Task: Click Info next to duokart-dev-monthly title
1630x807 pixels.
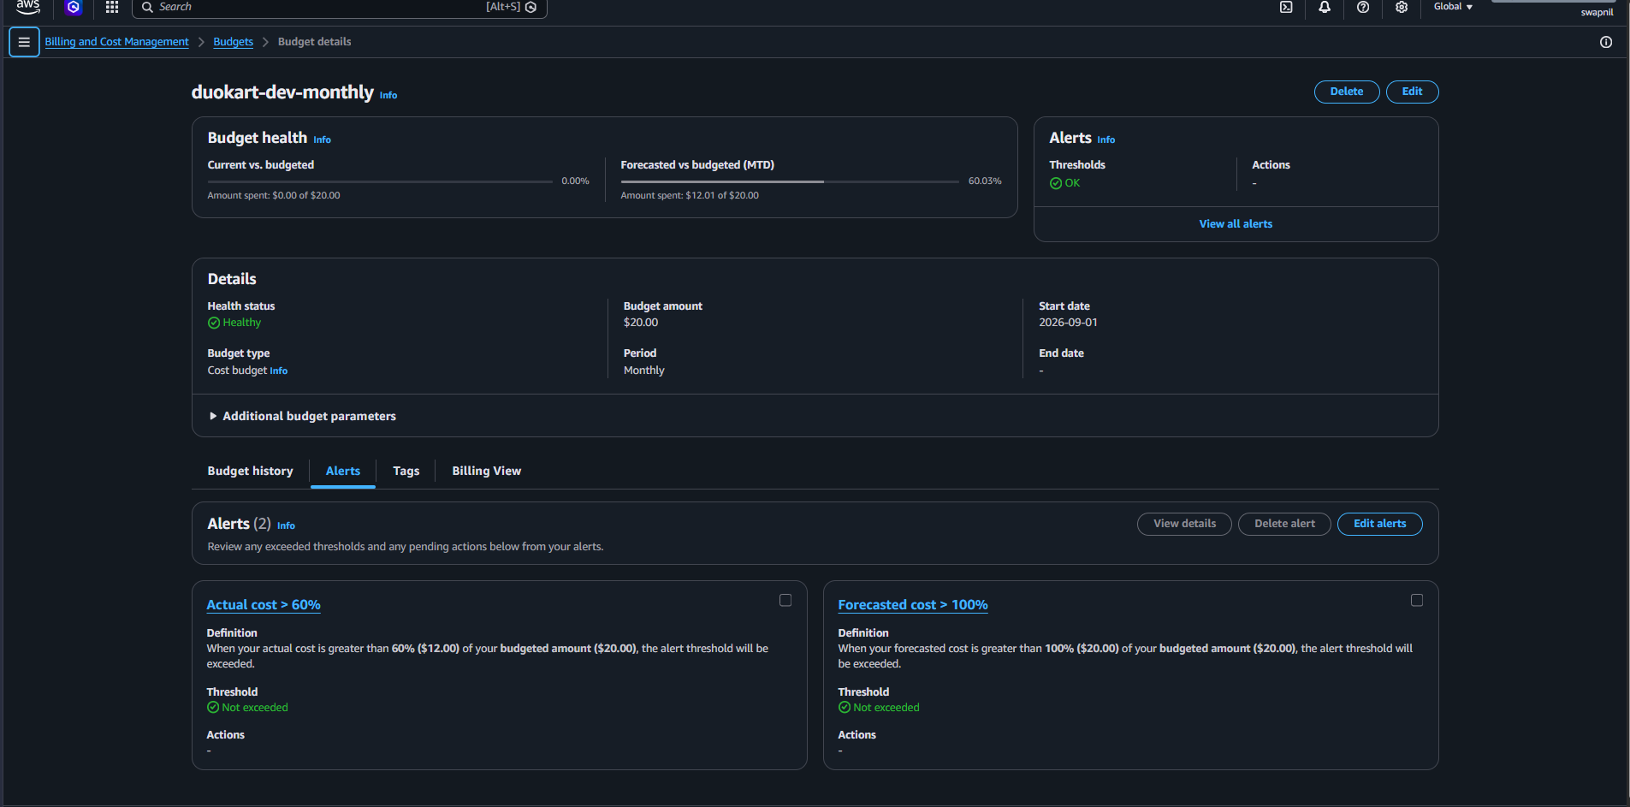Action: pyautogui.click(x=388, y=96)
